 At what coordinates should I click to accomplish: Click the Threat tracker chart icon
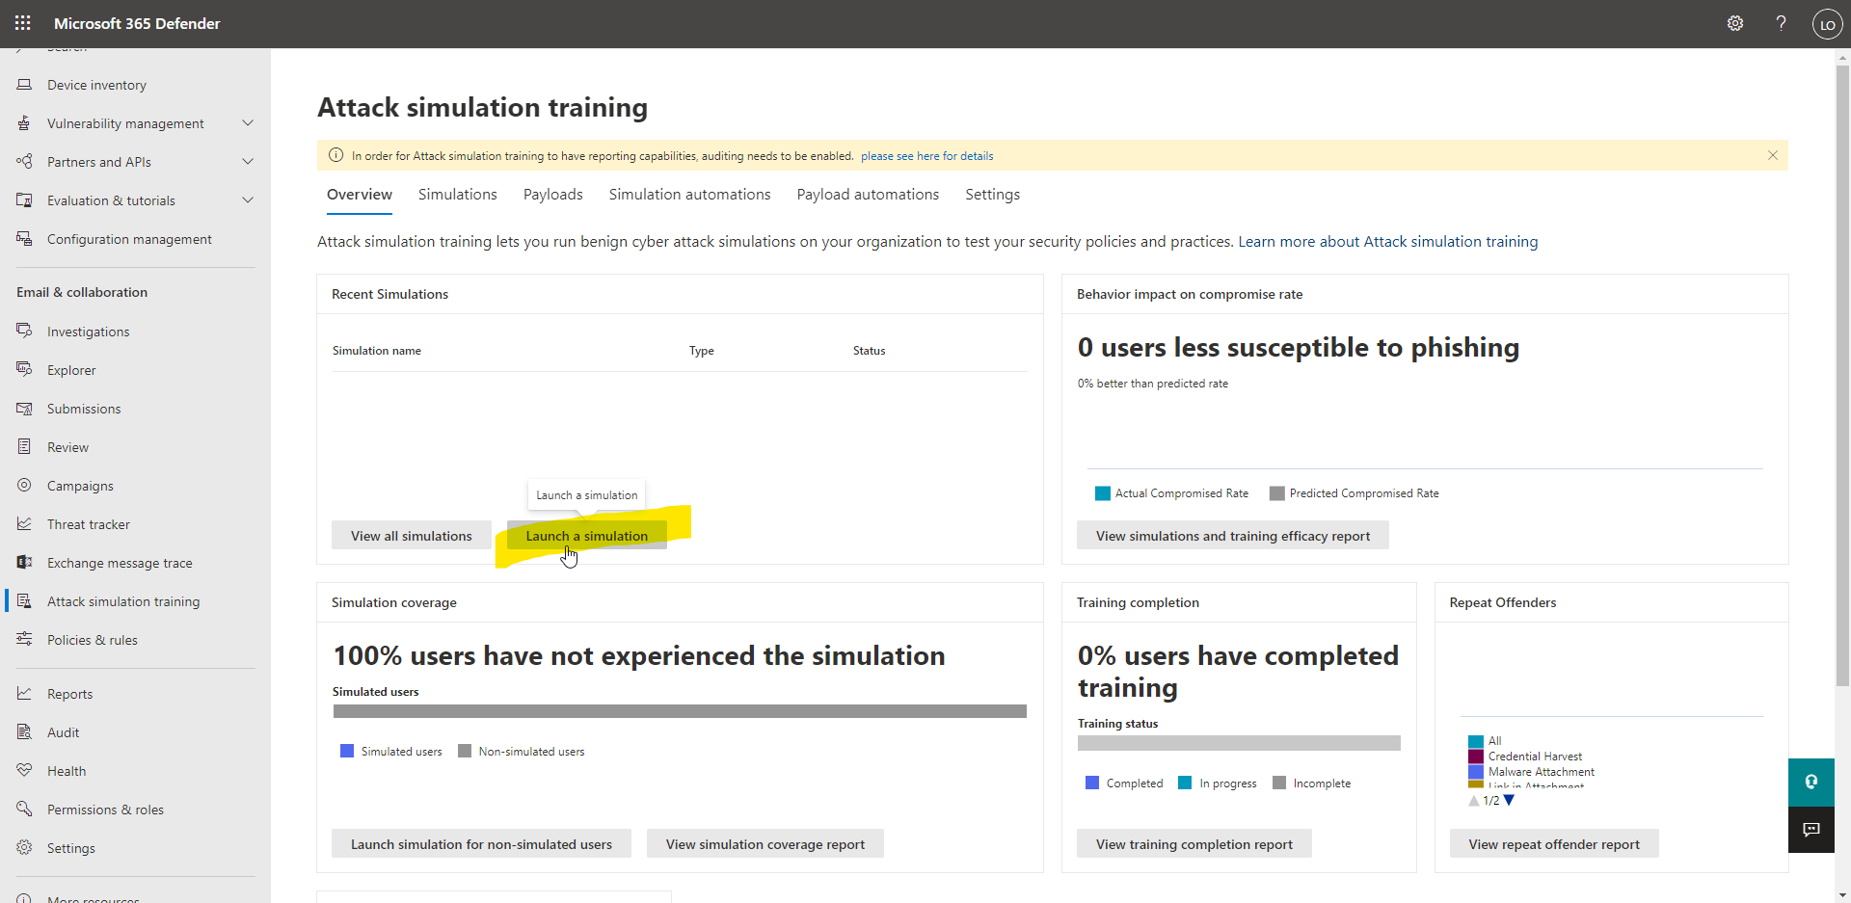point(25,524)
